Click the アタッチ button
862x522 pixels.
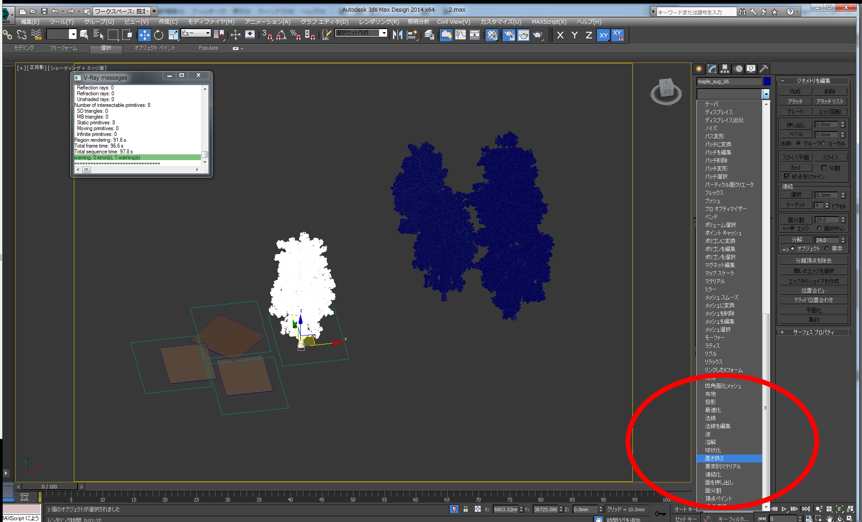tap(795, 102)
